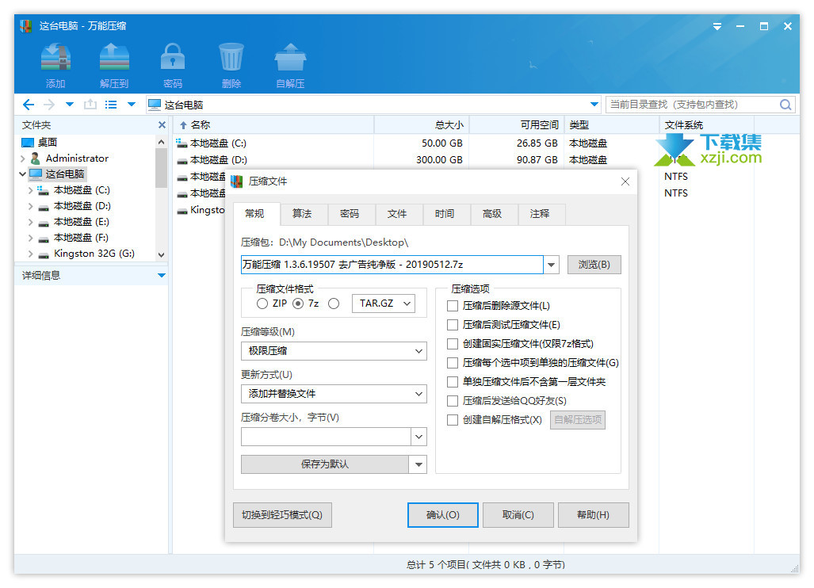The image size is (814, 588).
Task: Close the 文件夹 folder panel
Action: (x=162, y=125)
